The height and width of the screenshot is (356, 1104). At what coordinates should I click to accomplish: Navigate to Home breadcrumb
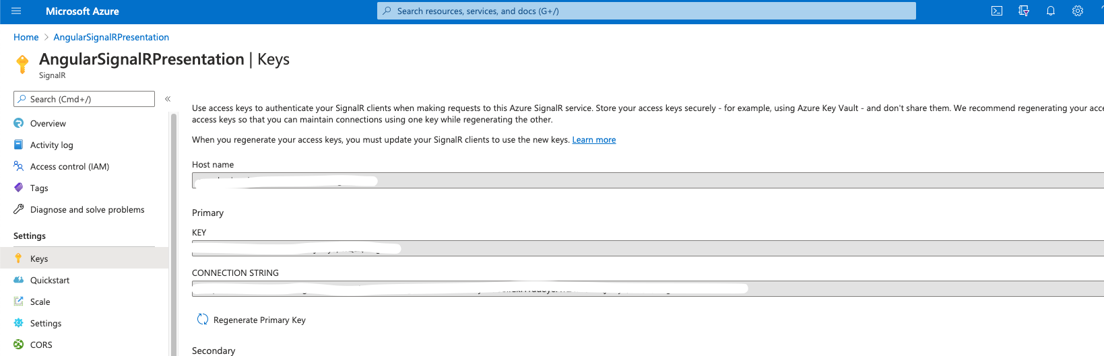click(26, 37)
